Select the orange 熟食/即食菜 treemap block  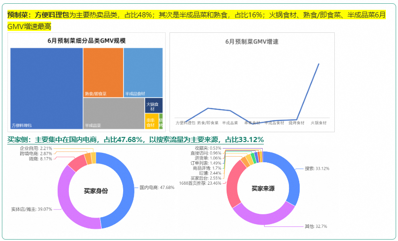point(103,72)
